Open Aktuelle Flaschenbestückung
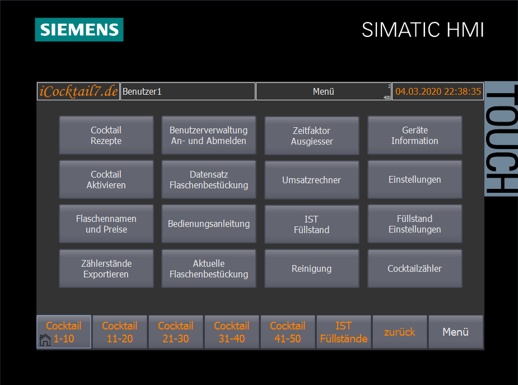518x385 pixels. click(x=208, y=268)
